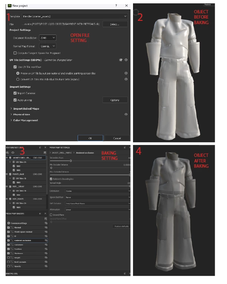Click the Auto-unwrap Options button
The height and width of the screenshot is (284, 227).
[115, 100]
